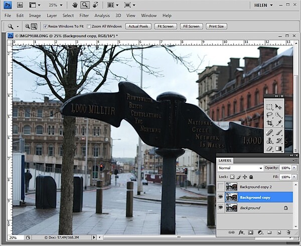Activate the Hand tool in application bar
Viewport: 301px width, 246px height.
[x=75, y=5]
